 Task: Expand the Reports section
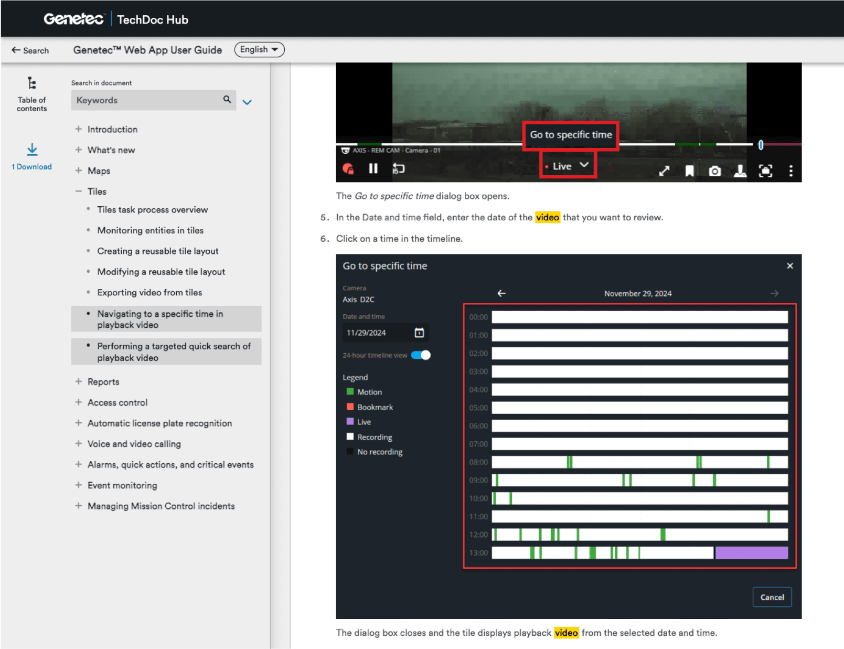coord(78,381)
